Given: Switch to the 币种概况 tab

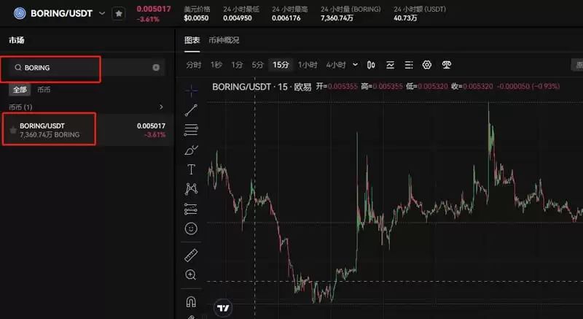Looking at the screenshot, I should tap(224, 40).
